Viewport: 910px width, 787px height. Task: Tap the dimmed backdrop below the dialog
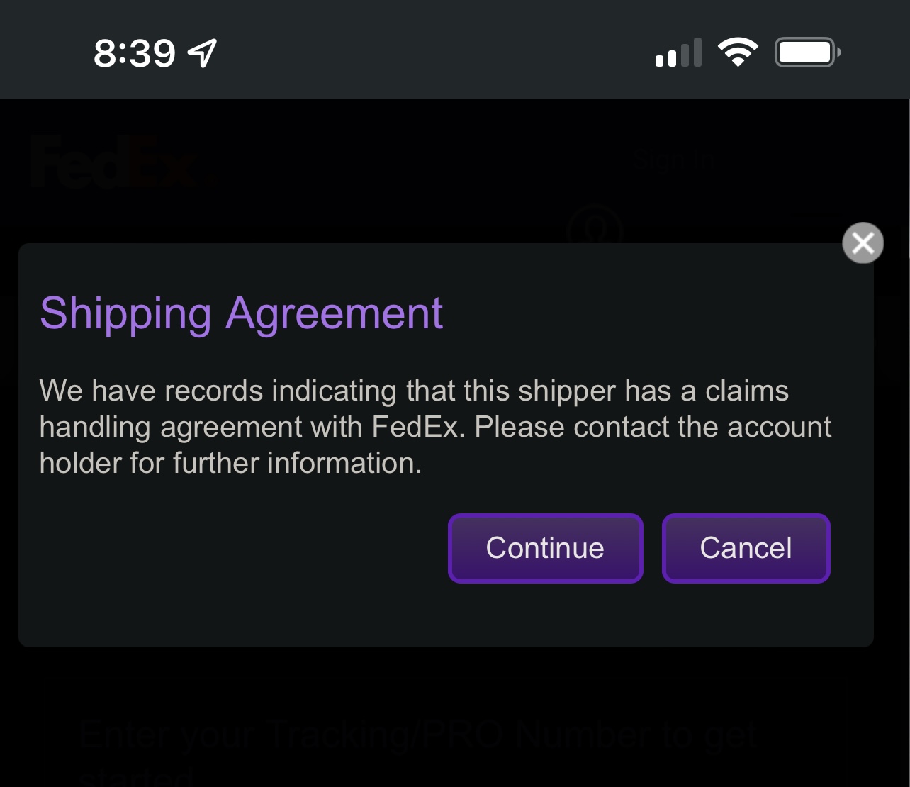pos(454,681)
